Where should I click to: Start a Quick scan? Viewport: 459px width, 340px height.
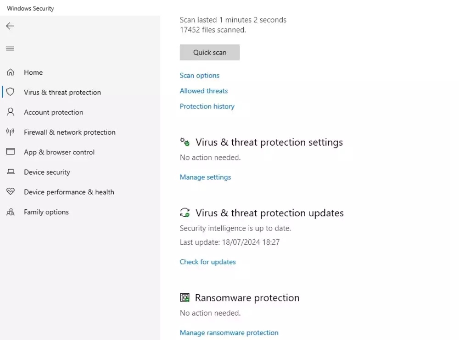pos(209,52)
